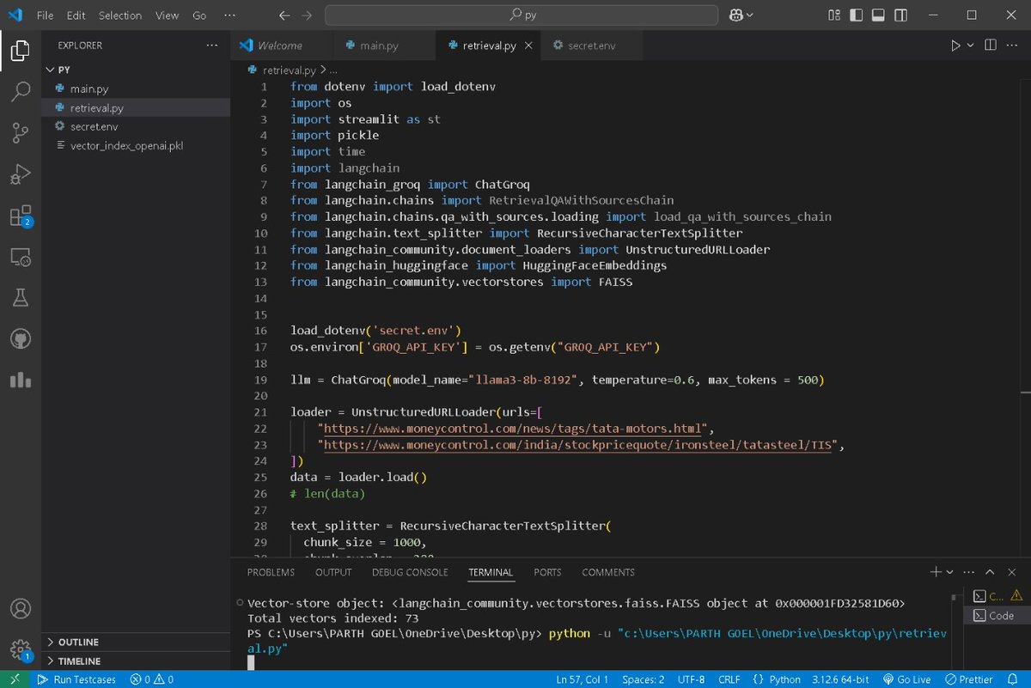Open the new terminal launch profile dropdown
The width and height of the screenshot is (1031, 688).
click(x=949, y=572)
